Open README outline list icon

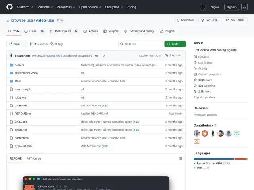(x=181, y=158)
